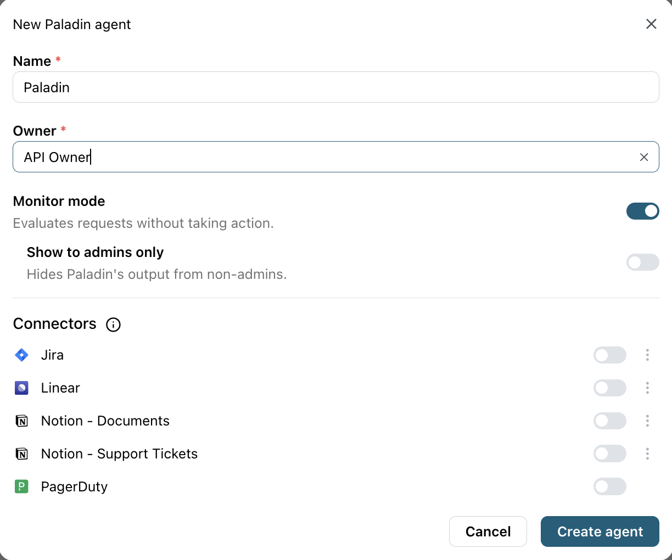Click the Notion - Support Tickets icon

[x=21, y=454]
